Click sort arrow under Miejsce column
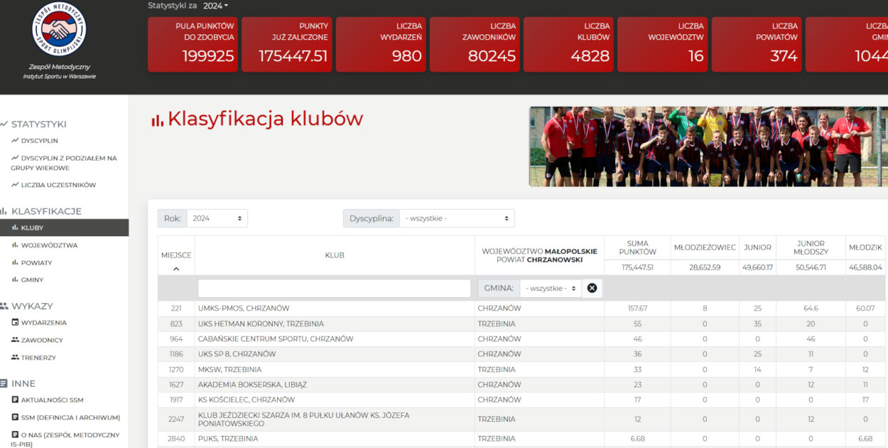The width and height of the screenshot is (888, 448). tap(176, 269)
